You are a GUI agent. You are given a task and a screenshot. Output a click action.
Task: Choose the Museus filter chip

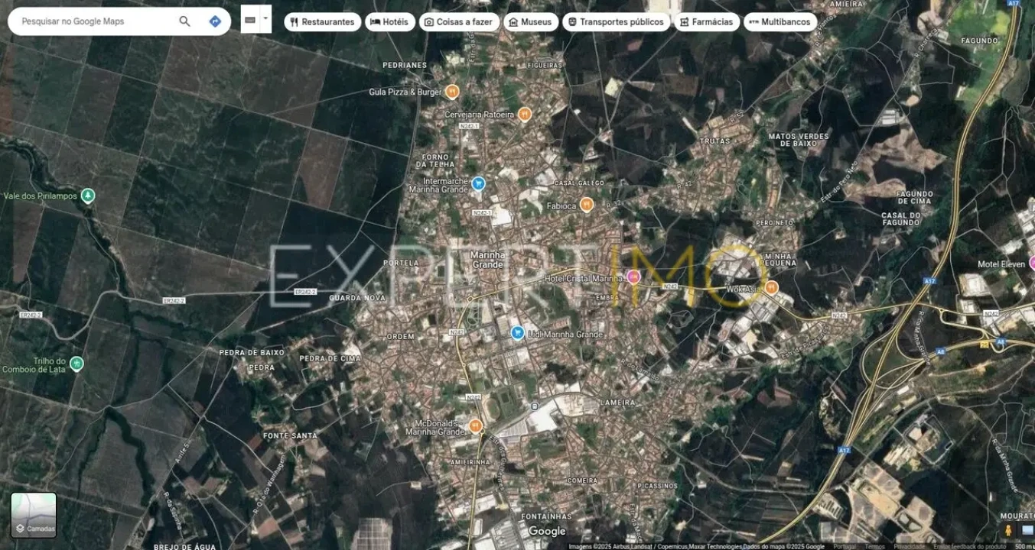click(530, 22)
